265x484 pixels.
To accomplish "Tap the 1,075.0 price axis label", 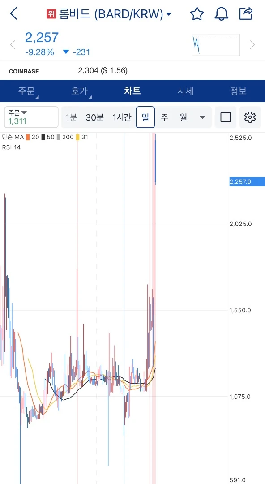I will click(241, 397).
